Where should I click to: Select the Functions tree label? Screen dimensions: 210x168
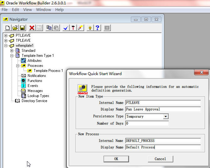tap(35, 81)
